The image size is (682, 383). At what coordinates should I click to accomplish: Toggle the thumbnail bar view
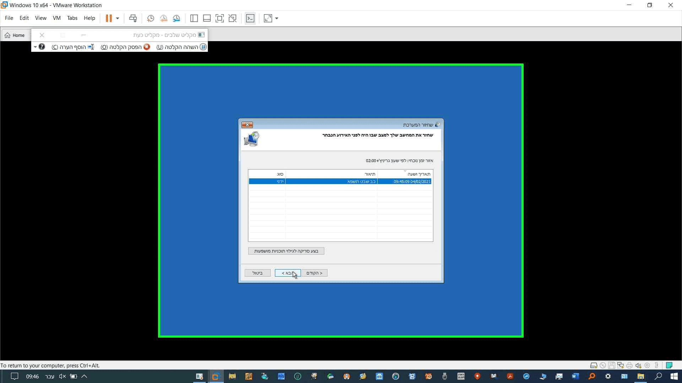(x=207, y=18)
